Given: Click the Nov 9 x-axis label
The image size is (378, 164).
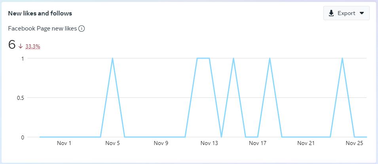Looking at the screenshot, I should point(161,143).
